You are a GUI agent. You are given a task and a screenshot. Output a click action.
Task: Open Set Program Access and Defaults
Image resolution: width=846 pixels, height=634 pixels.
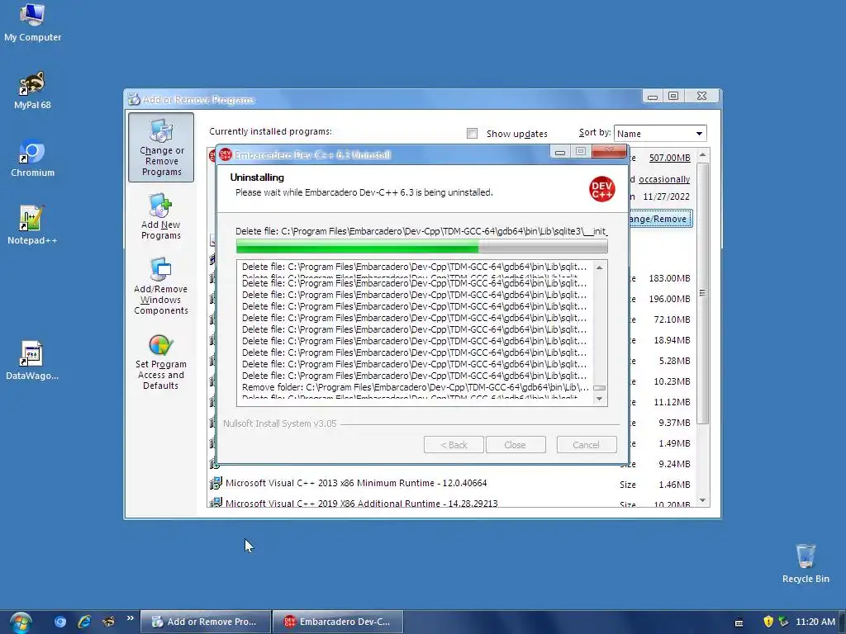[161, 362]
